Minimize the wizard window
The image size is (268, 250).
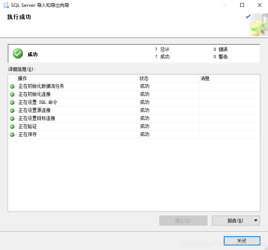(x=225, y=5)
